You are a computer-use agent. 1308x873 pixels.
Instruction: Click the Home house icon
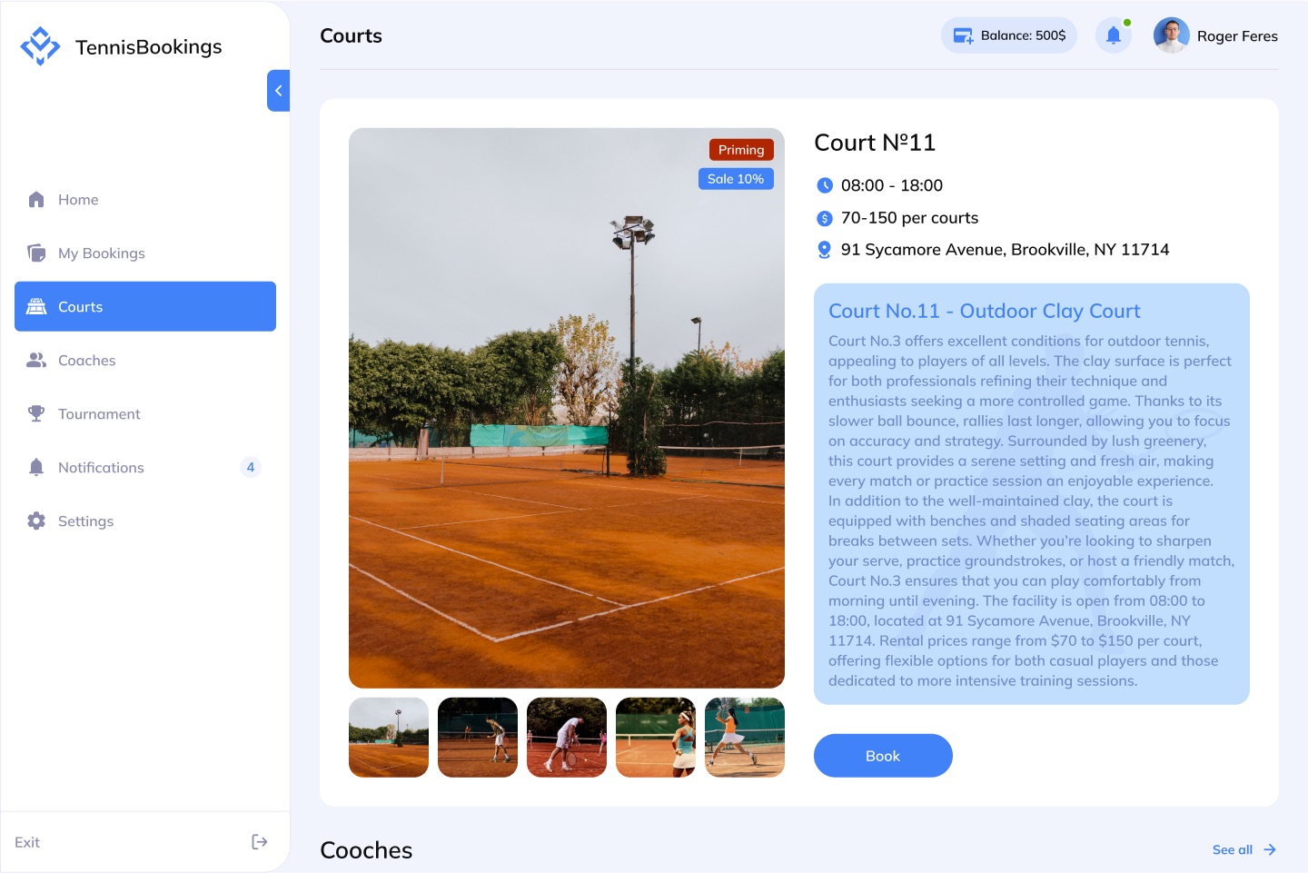tap(36, 200)
